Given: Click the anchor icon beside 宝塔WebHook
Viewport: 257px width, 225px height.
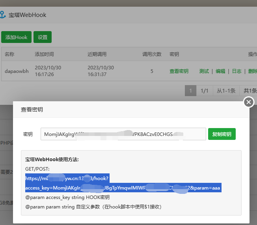Looking at the screenshot, I should pyautogui.click(x=2, y=15).
